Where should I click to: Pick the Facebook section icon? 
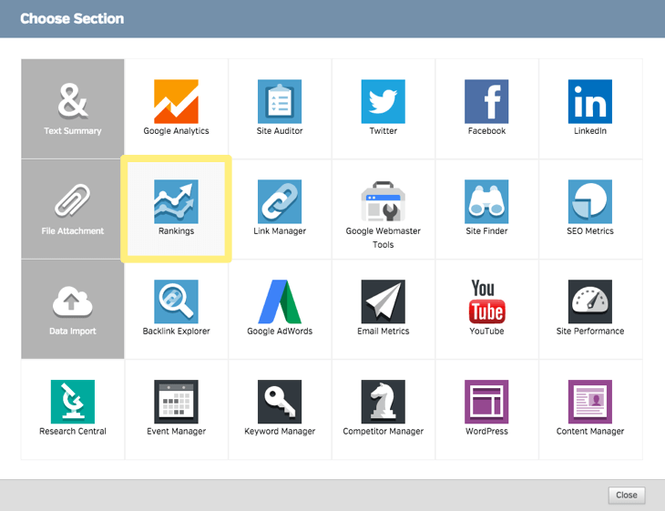486,101
